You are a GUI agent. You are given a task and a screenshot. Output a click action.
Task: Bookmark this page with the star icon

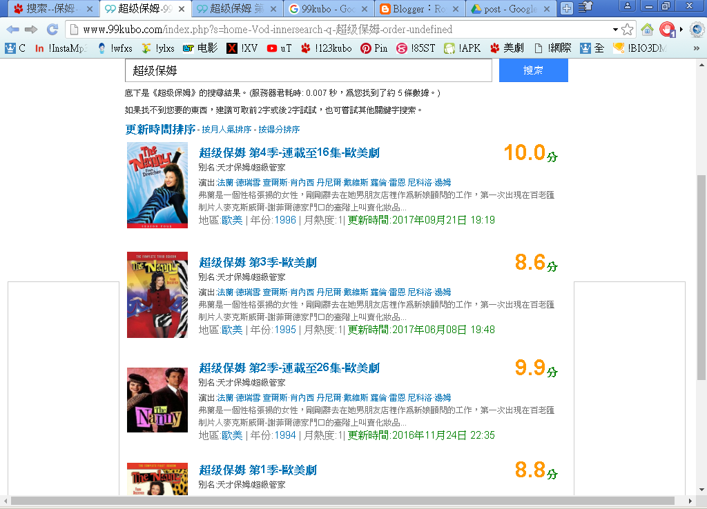click(627, 30)
